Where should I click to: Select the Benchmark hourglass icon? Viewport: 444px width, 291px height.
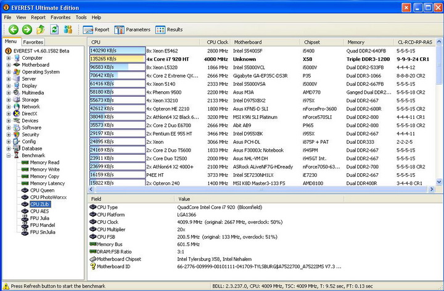tap(17, 155)
